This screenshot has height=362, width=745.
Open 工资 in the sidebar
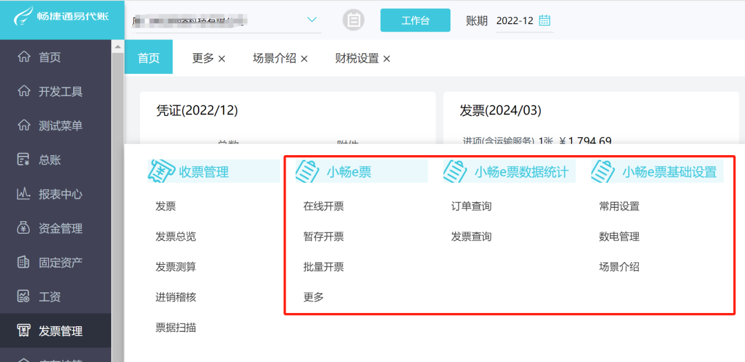point(56,296)
